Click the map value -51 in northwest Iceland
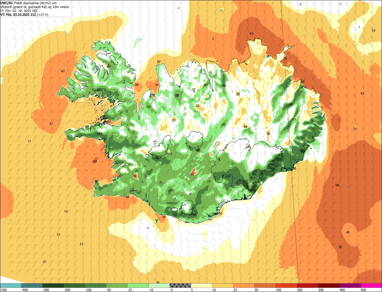 click(148, 107)
